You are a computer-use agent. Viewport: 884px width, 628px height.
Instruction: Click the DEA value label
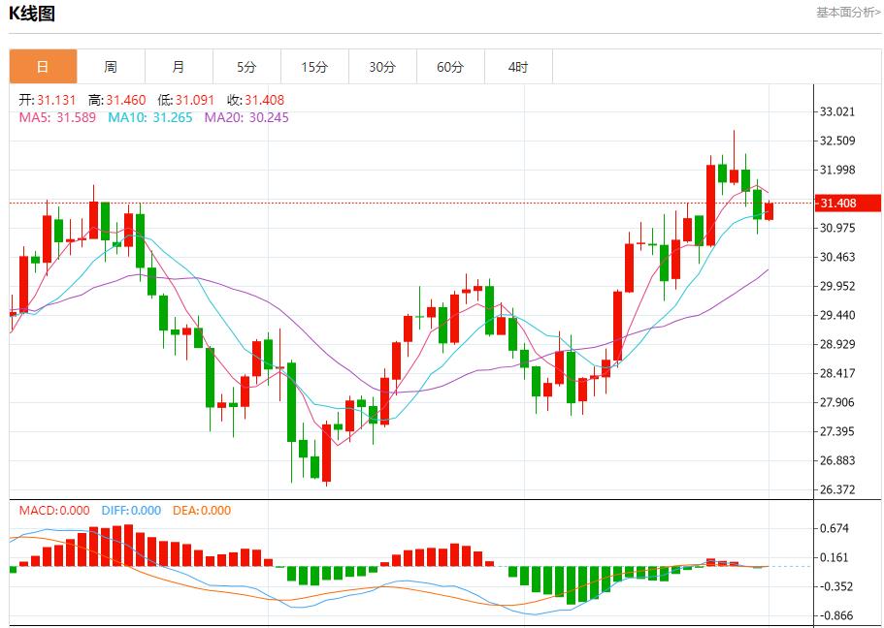tap(202, 511)
